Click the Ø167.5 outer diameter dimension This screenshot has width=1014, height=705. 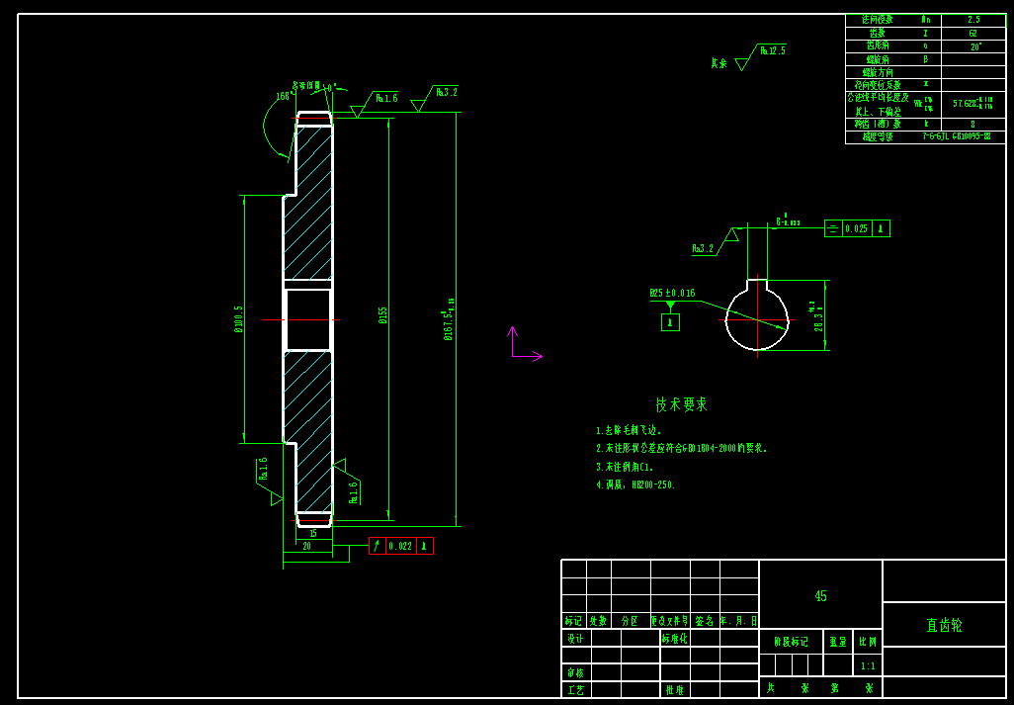(x=449, y=318)
